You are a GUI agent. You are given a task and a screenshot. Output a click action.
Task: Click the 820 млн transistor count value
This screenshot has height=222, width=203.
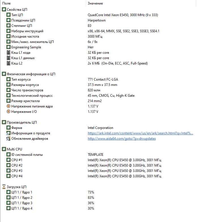click(94, 90)
